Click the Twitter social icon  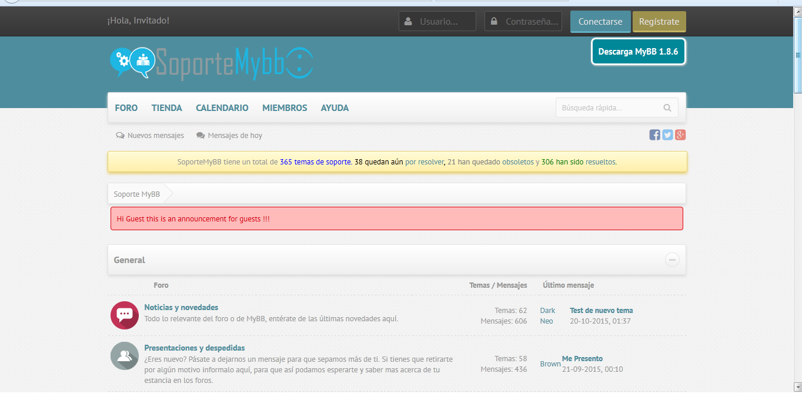click(667, 135)
